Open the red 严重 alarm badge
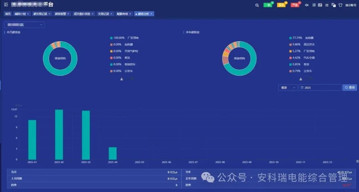The width and height of the screenshot is (359, 192). coord(295,5)
